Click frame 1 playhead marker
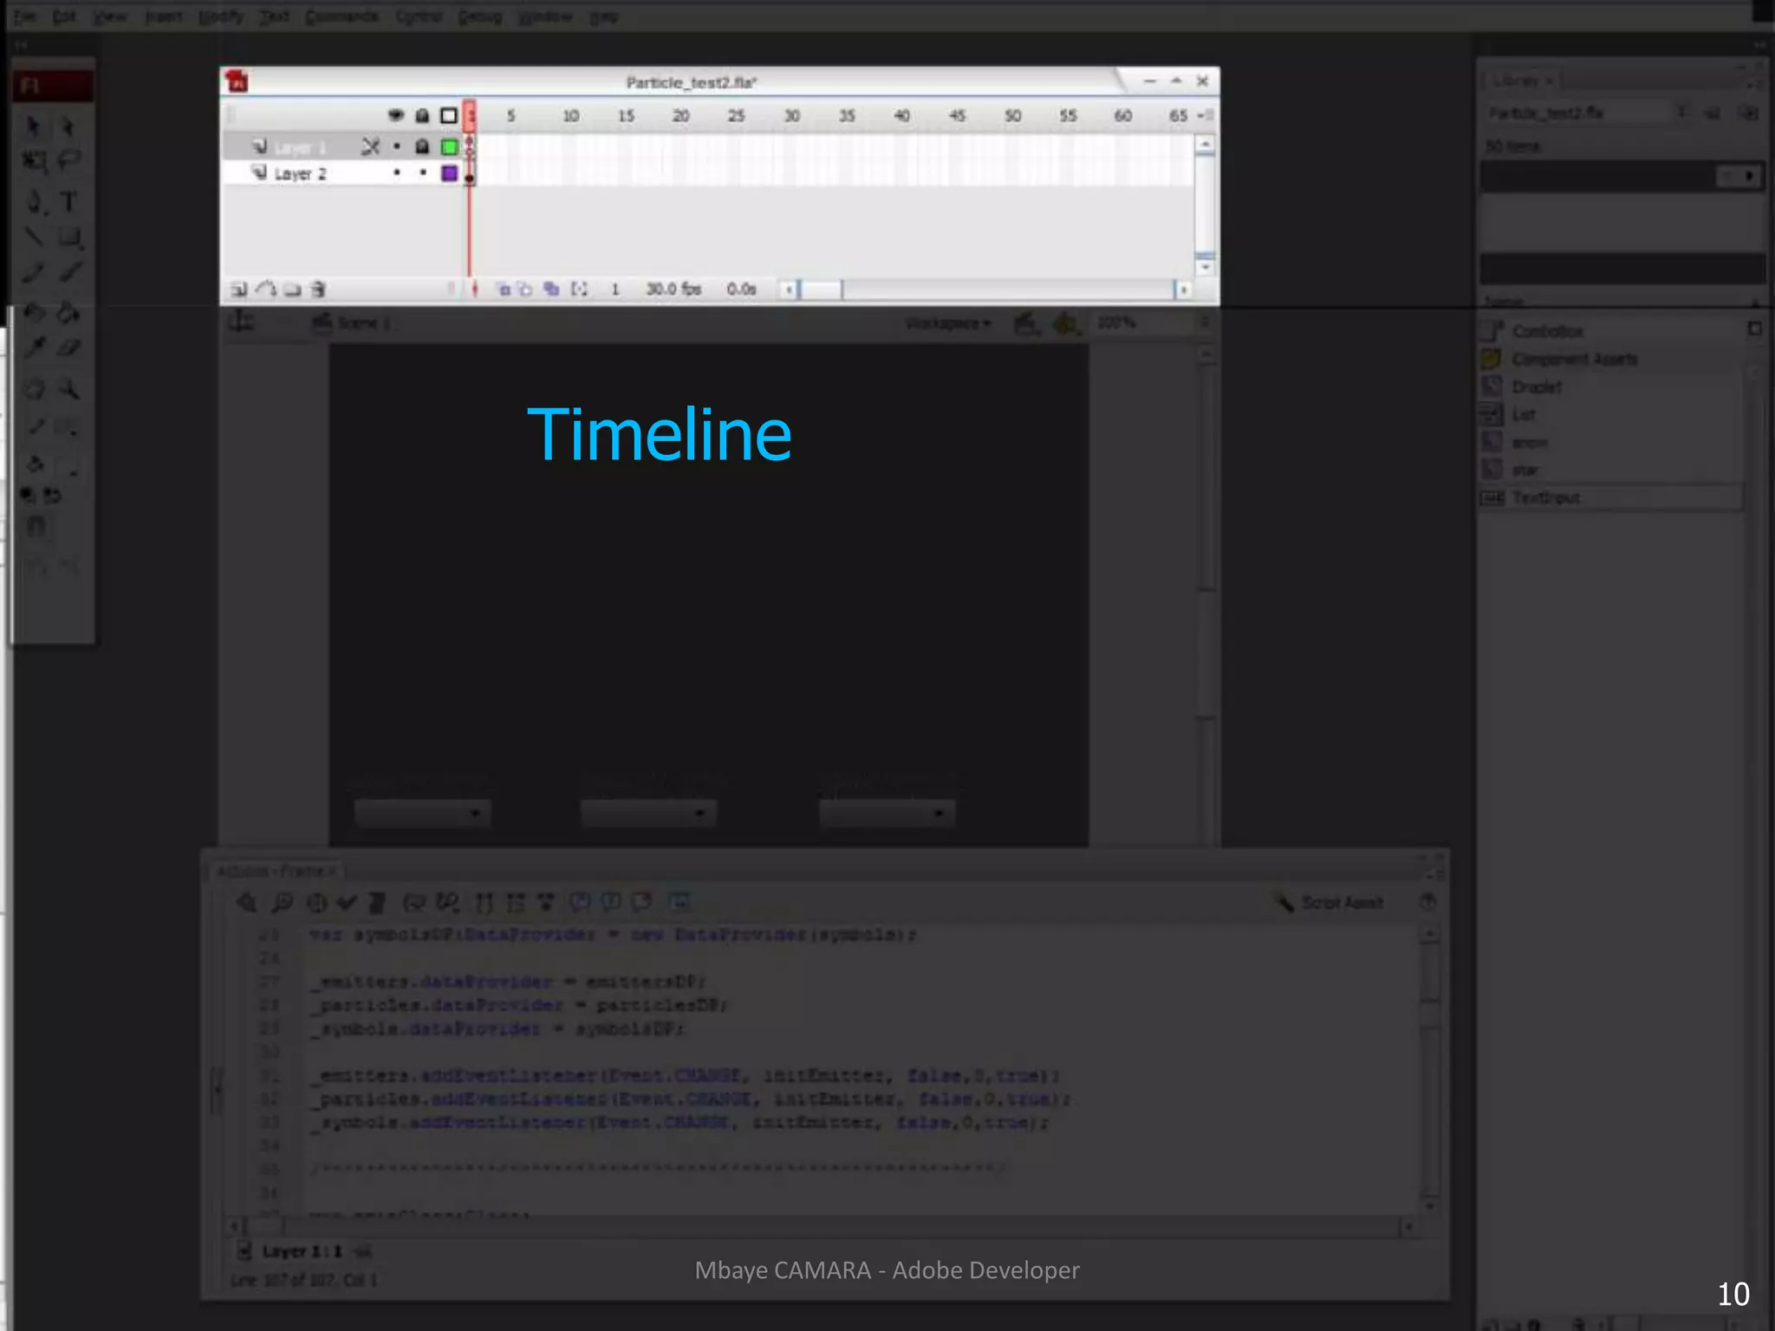Viewport: 1775px width, 1331px height. pos(471,116)
